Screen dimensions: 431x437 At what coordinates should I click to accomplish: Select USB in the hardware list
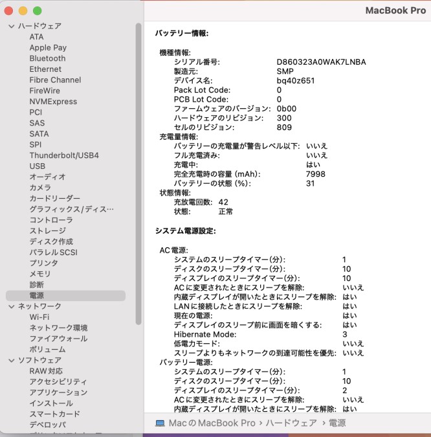pos(38,166)
